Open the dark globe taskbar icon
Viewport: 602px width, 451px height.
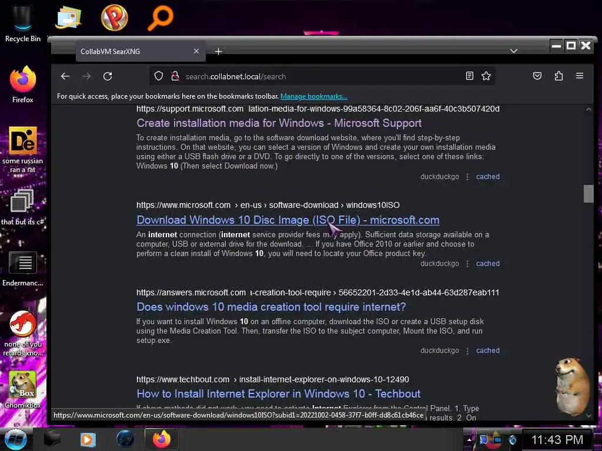coord(125,439)
